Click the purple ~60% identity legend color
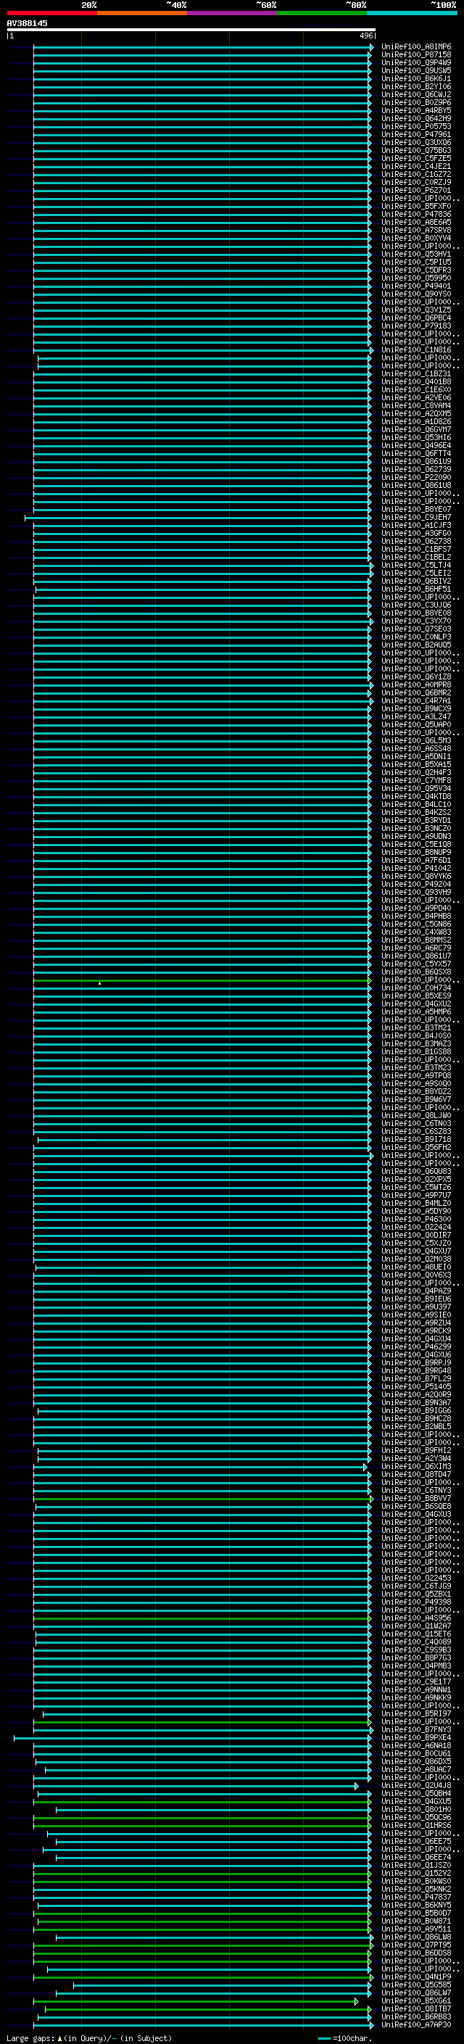 coord(233,13)
